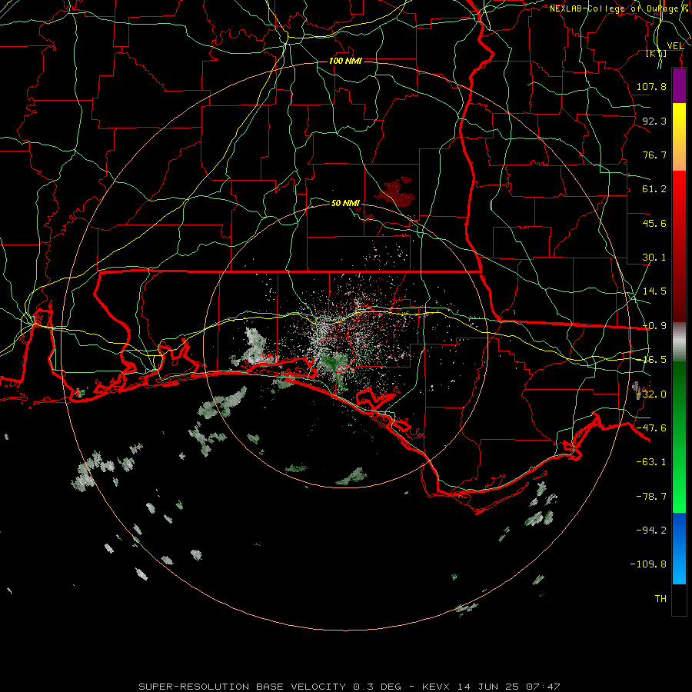This screenshot has height=692, width=692.
Task: Click the KTS units label under VEL
Action: (657, 54)
